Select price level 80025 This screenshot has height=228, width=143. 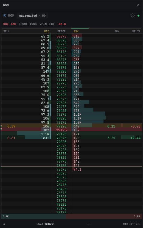tap(61, 64)
